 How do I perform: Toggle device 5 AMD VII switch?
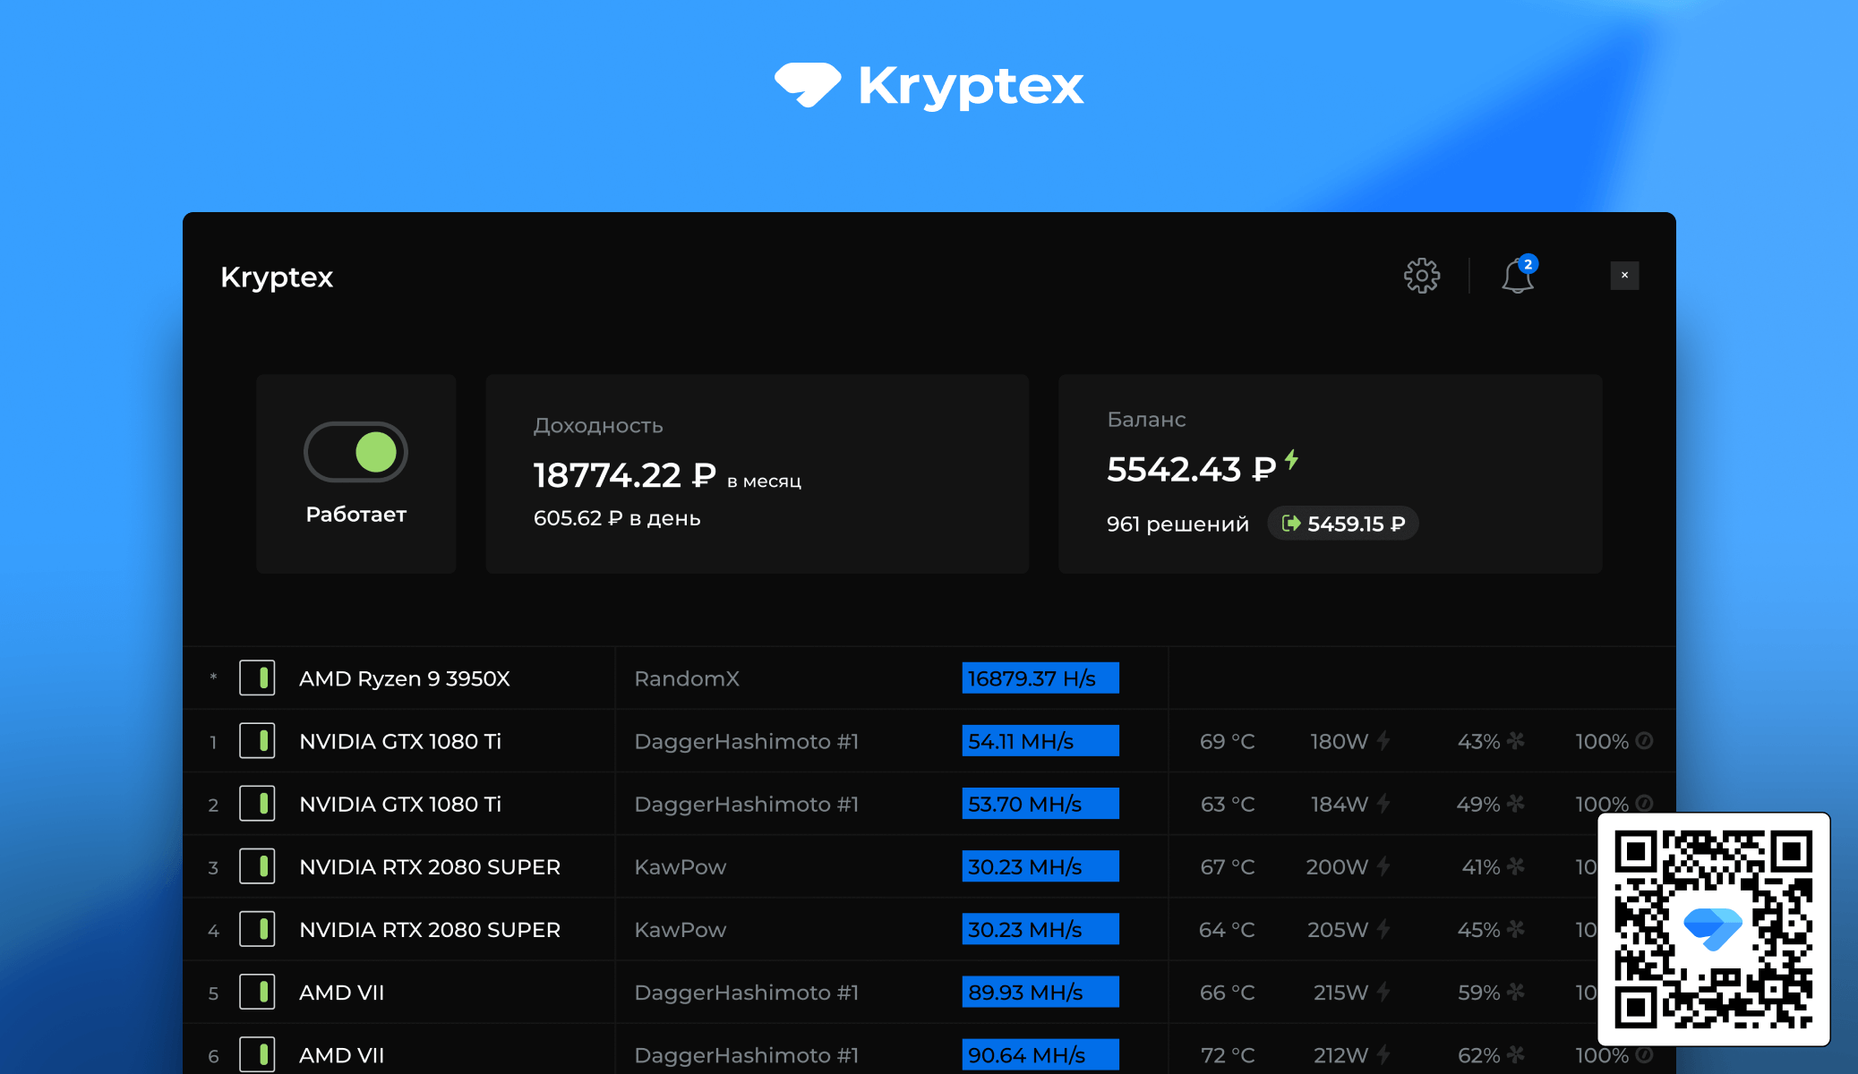pyautogui.click(x=257, y=992)
